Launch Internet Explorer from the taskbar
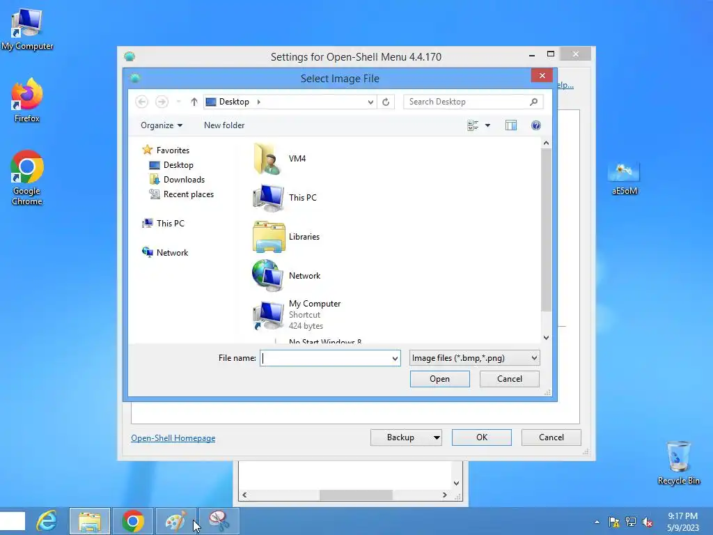This screenshot has width=713, height=535. tap(47, 521)
